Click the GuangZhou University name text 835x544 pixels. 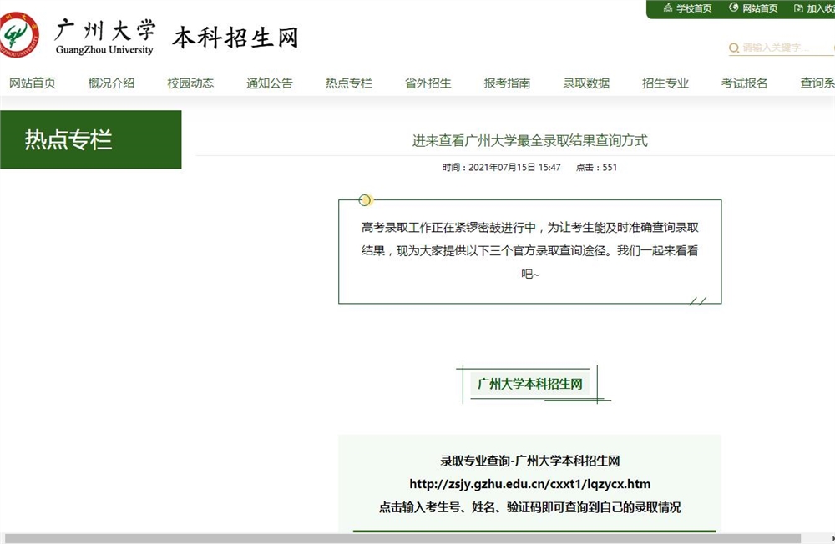click(104, 49)
